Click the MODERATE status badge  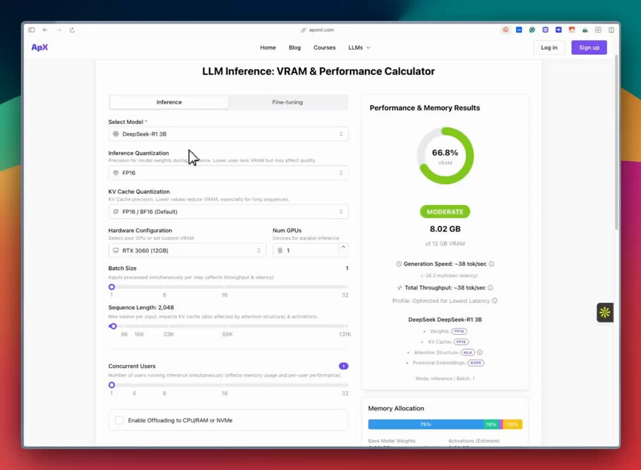point(445,211)
